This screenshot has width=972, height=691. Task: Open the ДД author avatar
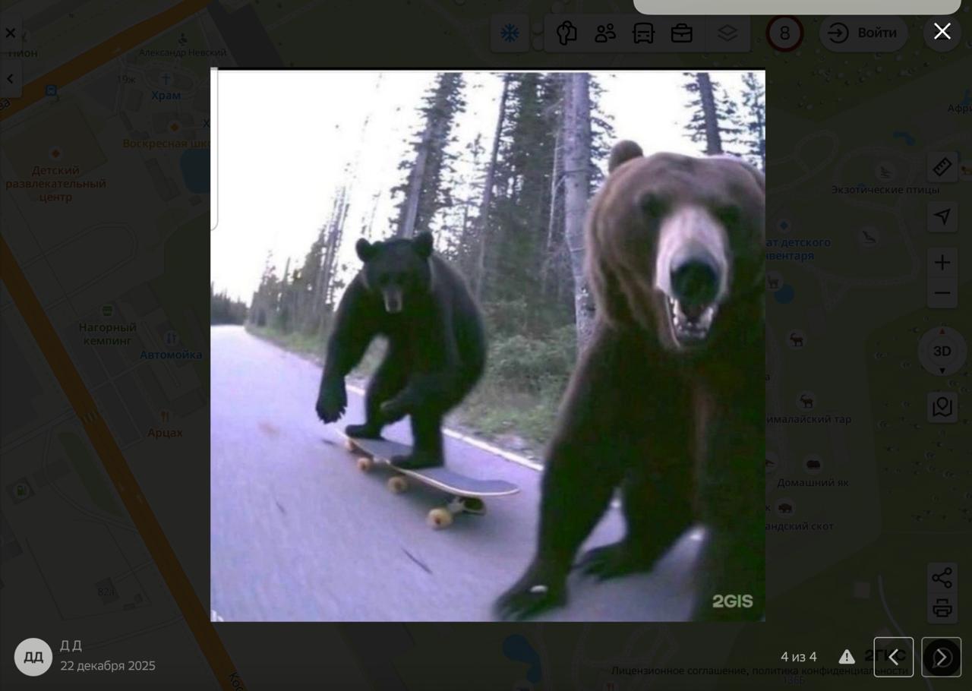[33, 657]
